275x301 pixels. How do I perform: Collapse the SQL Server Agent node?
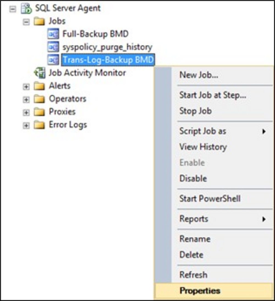point(12,9)
